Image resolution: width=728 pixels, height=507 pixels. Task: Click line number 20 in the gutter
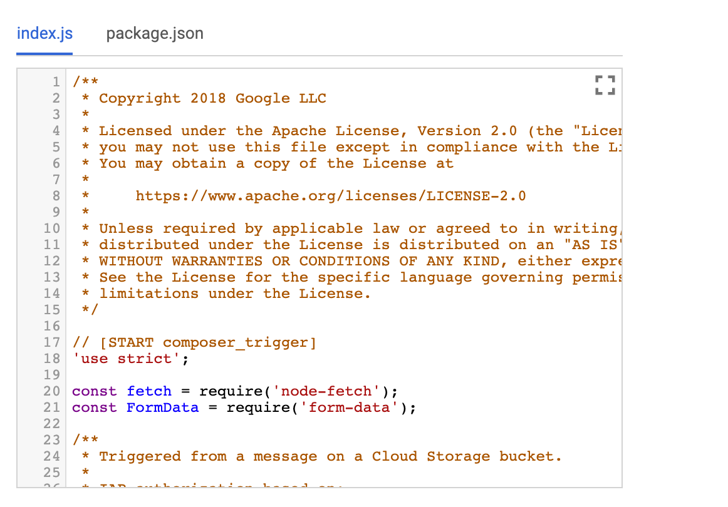(x=52, y=391)
